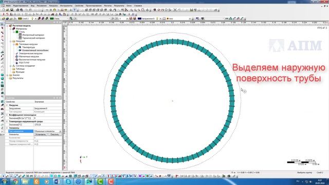Collapse the Расчетная модель tree node
329x185 pixels.
[7, 26]
